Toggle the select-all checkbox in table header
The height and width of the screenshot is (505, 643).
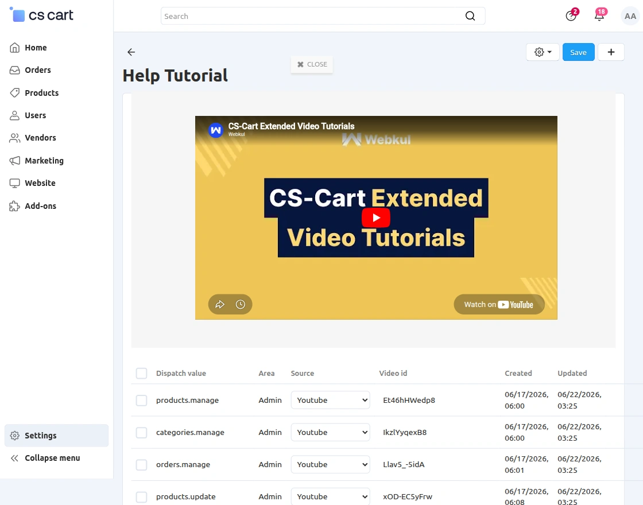click(141, 373)
